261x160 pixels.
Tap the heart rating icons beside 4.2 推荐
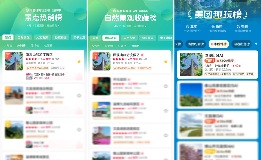[120, 59]
